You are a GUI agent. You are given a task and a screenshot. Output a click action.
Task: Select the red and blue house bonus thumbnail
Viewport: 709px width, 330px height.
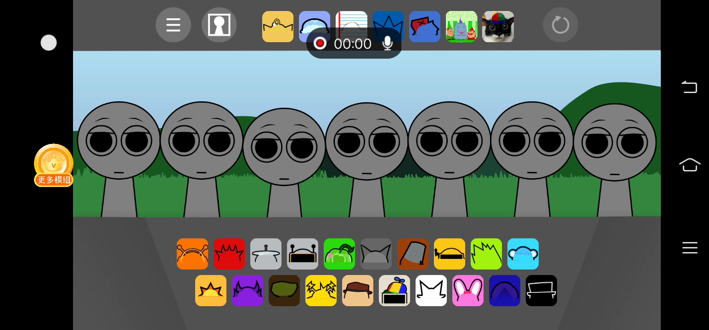pyautogui.click(x=425, y=27)
